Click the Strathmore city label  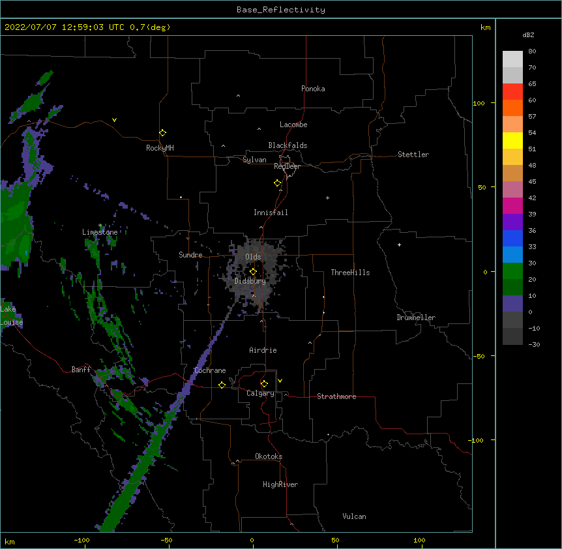[336, 396]
